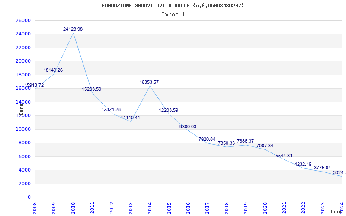
Task: Click the 7686.37 data label
Action: (245, 141)
